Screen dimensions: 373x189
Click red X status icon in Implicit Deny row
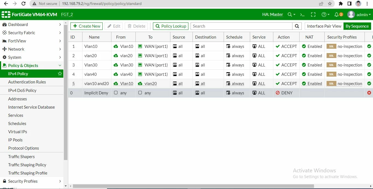[x=369, y=93]
